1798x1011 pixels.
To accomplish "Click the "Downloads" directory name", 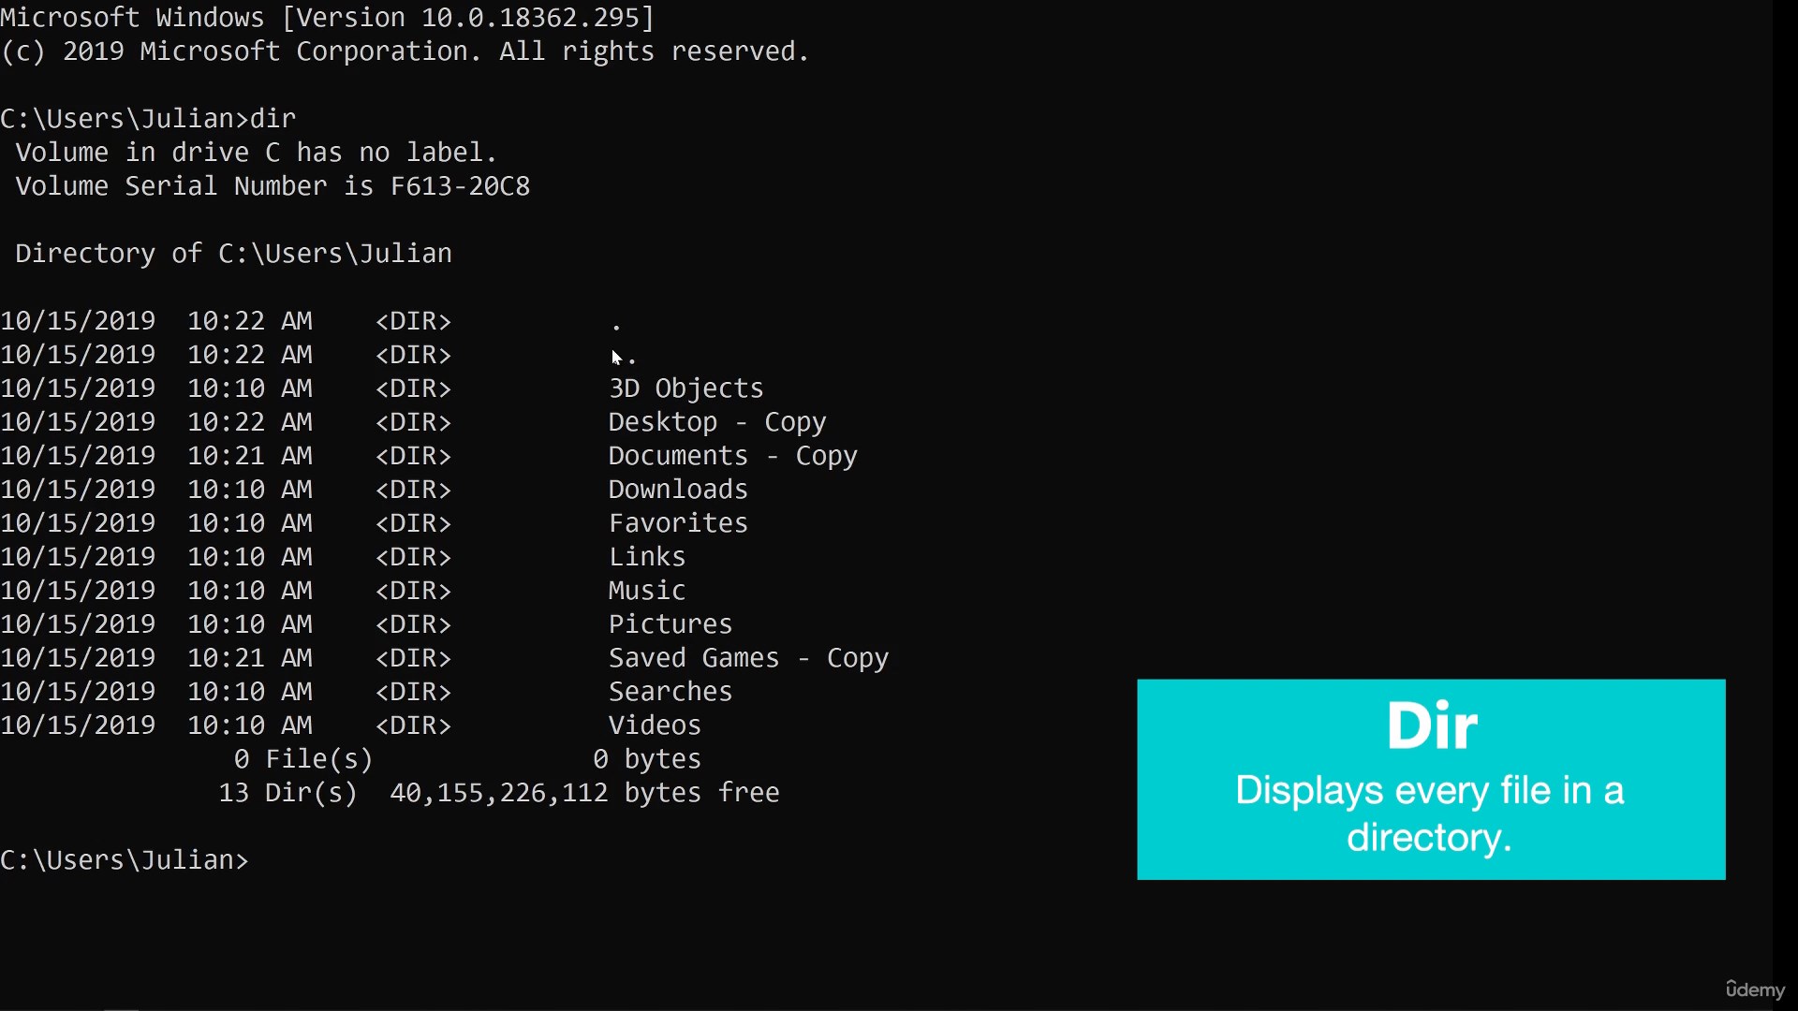I will [678, 490].
